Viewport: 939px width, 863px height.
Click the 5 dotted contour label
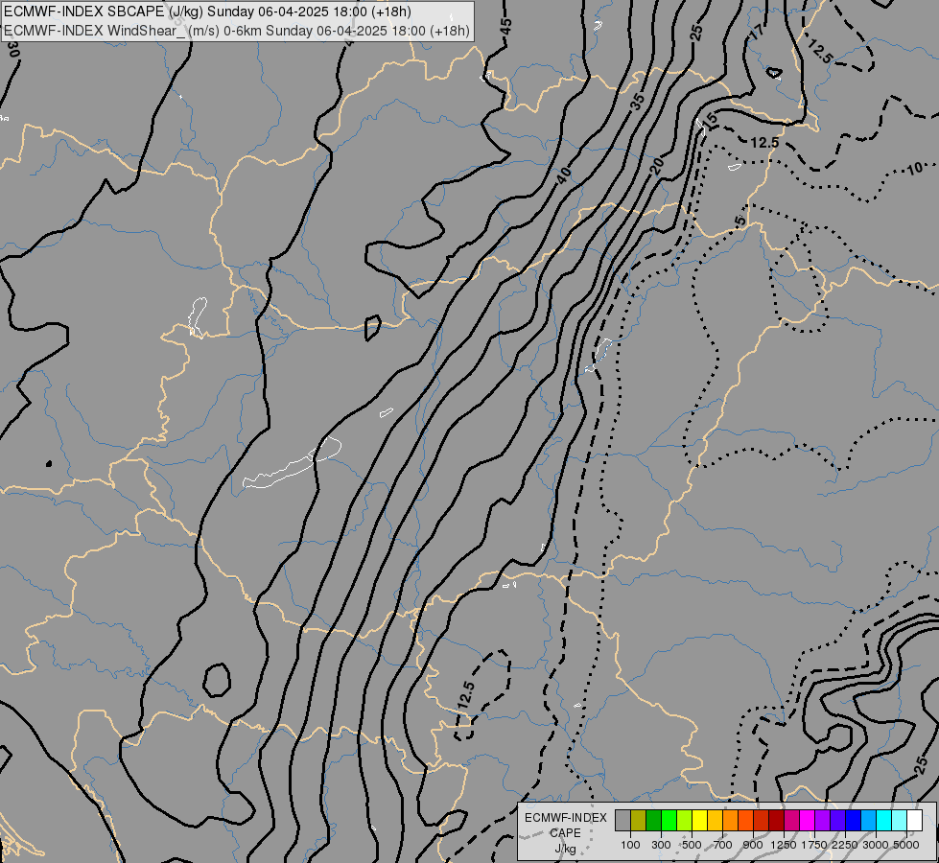pyautogui.click(x=740, y=221)
